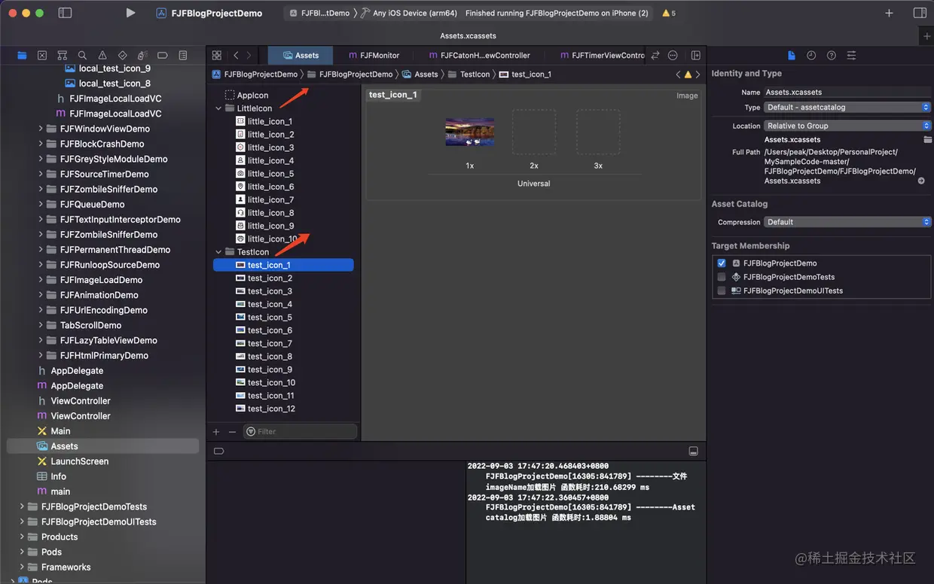934x584 pixels.
Task: Check FJFBlogProjectDemoTests target membership
Action: [722, 277]
